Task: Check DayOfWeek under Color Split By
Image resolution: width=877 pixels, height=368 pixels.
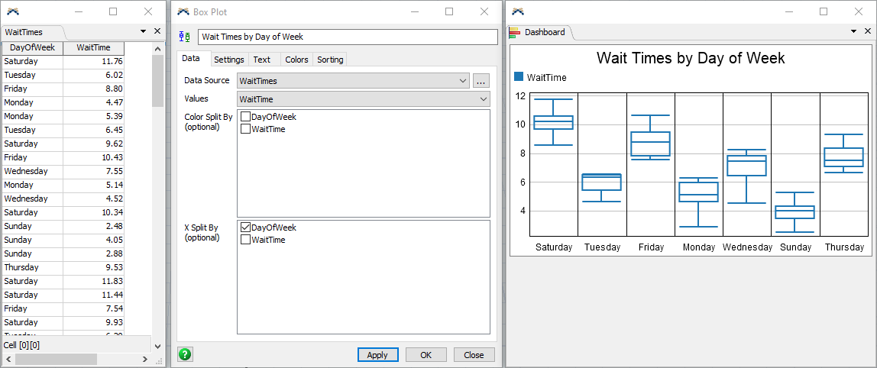Action: click(246, 117)
